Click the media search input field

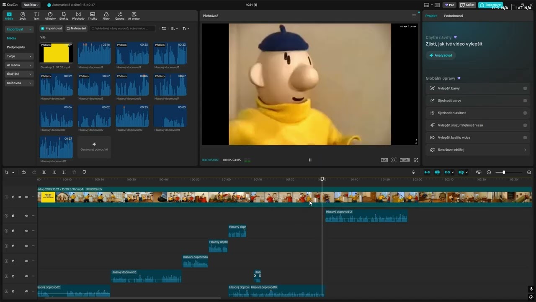coord(123,29)
